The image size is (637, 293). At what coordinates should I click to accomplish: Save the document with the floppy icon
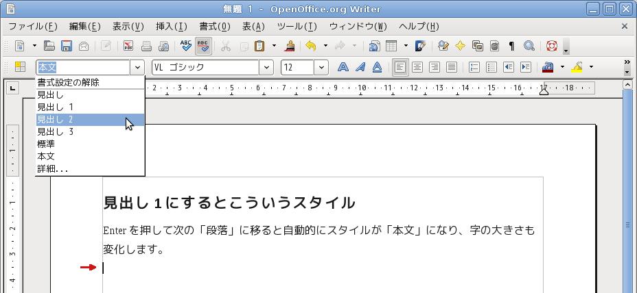[66, 46]
